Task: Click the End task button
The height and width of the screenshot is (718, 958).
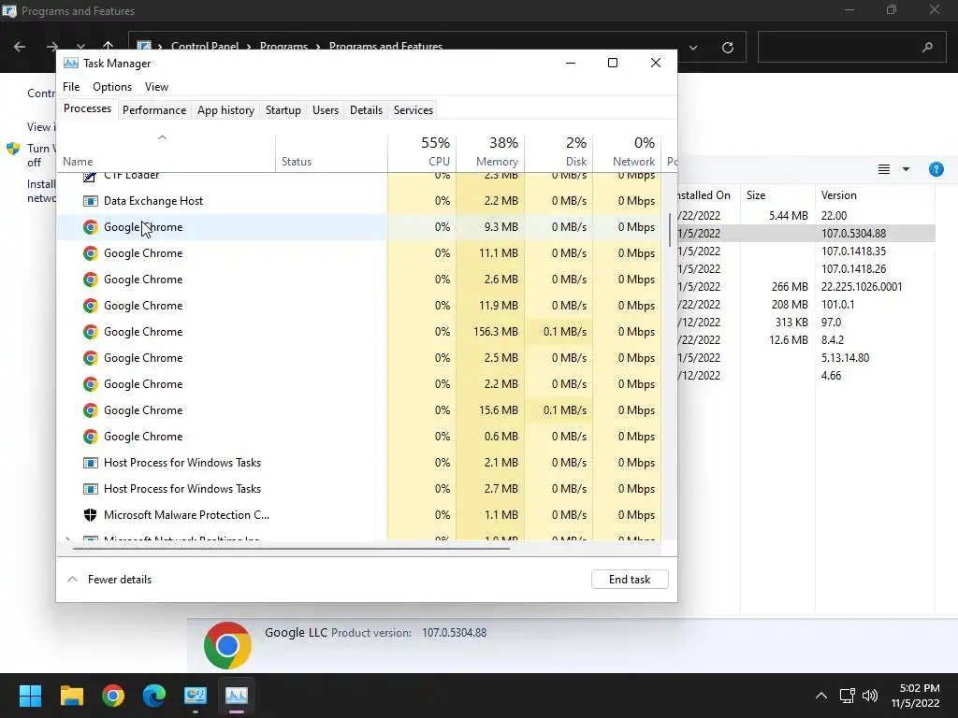Action: point(630,580)
